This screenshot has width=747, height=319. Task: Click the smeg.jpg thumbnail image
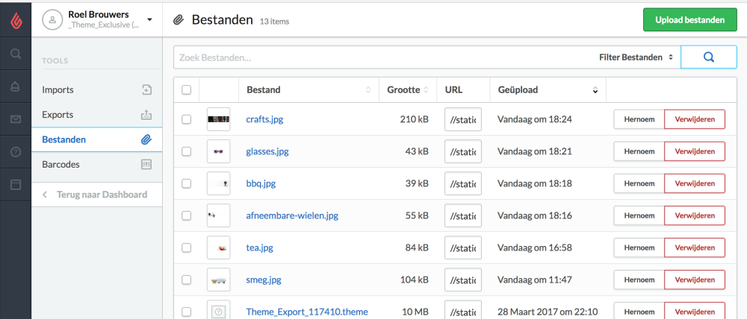pos(219,280)
